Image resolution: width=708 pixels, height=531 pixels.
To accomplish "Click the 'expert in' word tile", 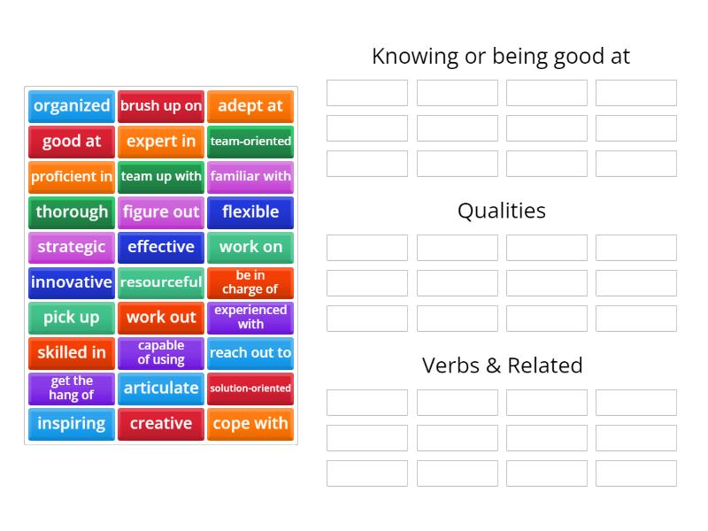I will tap(161, 142).
